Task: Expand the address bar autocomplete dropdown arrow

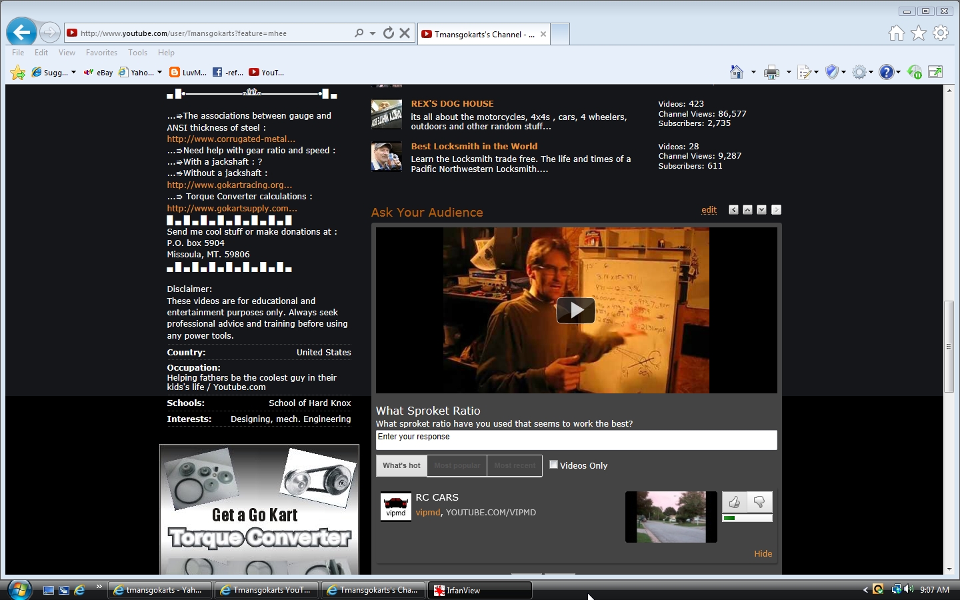Action: (x=373, y=33)
